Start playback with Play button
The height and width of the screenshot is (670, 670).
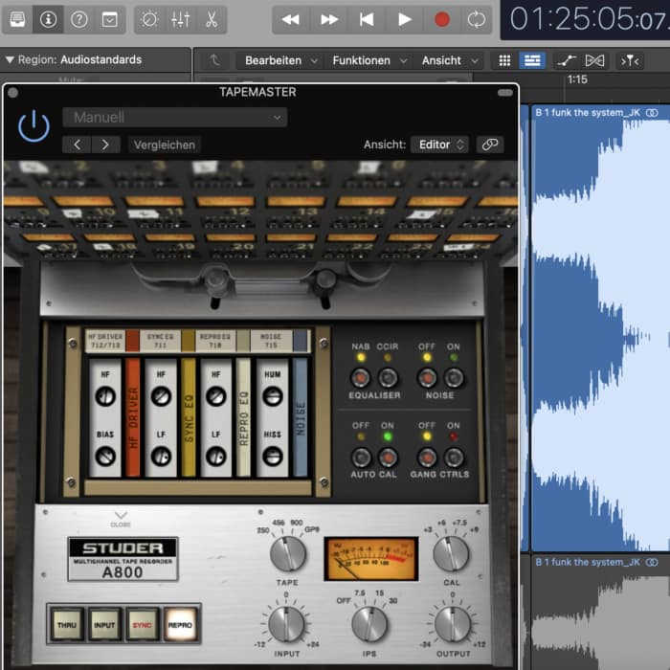coord(404,19)
